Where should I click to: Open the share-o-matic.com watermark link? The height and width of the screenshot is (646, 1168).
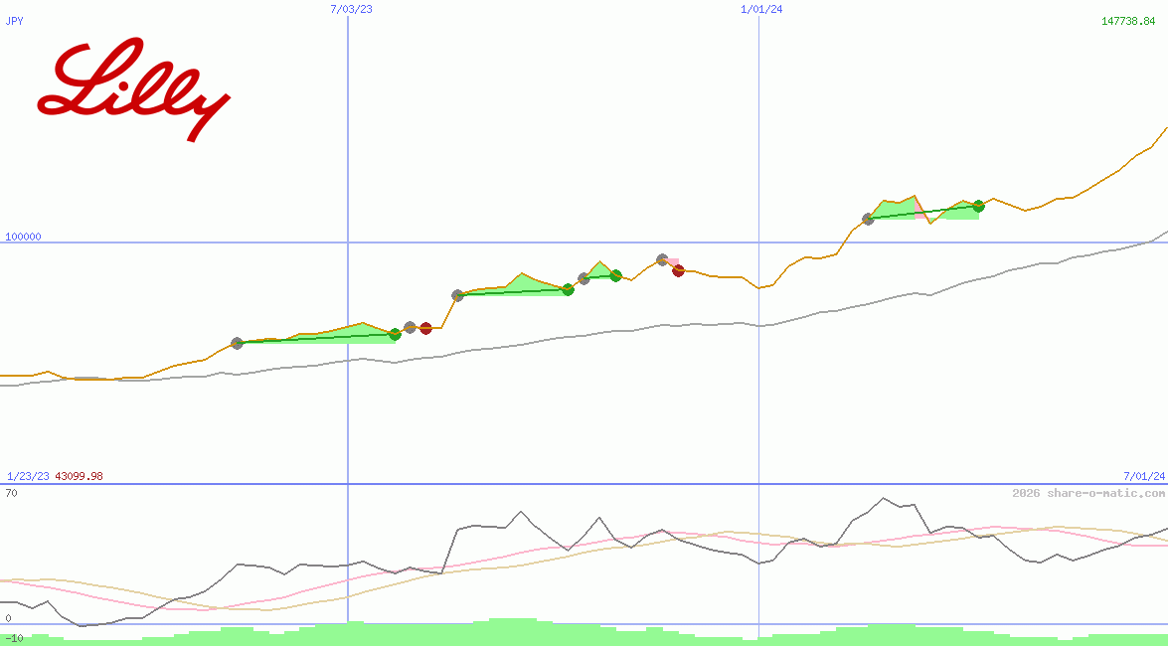click(1088, 493)
